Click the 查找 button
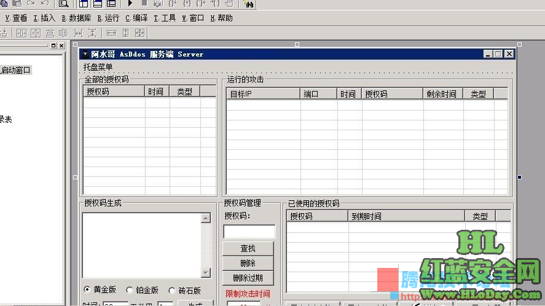The image size is (545, 306). pyautogui.click(x=248, y=248)
